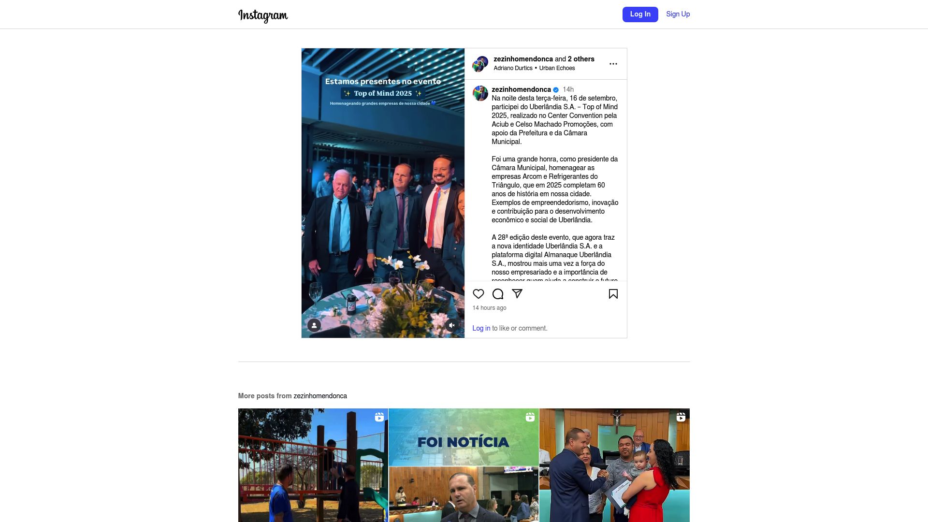This screenshot has width=928, height=522.
Task: Open zezinhomendonca profile from the post header
Action: (523, 59)
